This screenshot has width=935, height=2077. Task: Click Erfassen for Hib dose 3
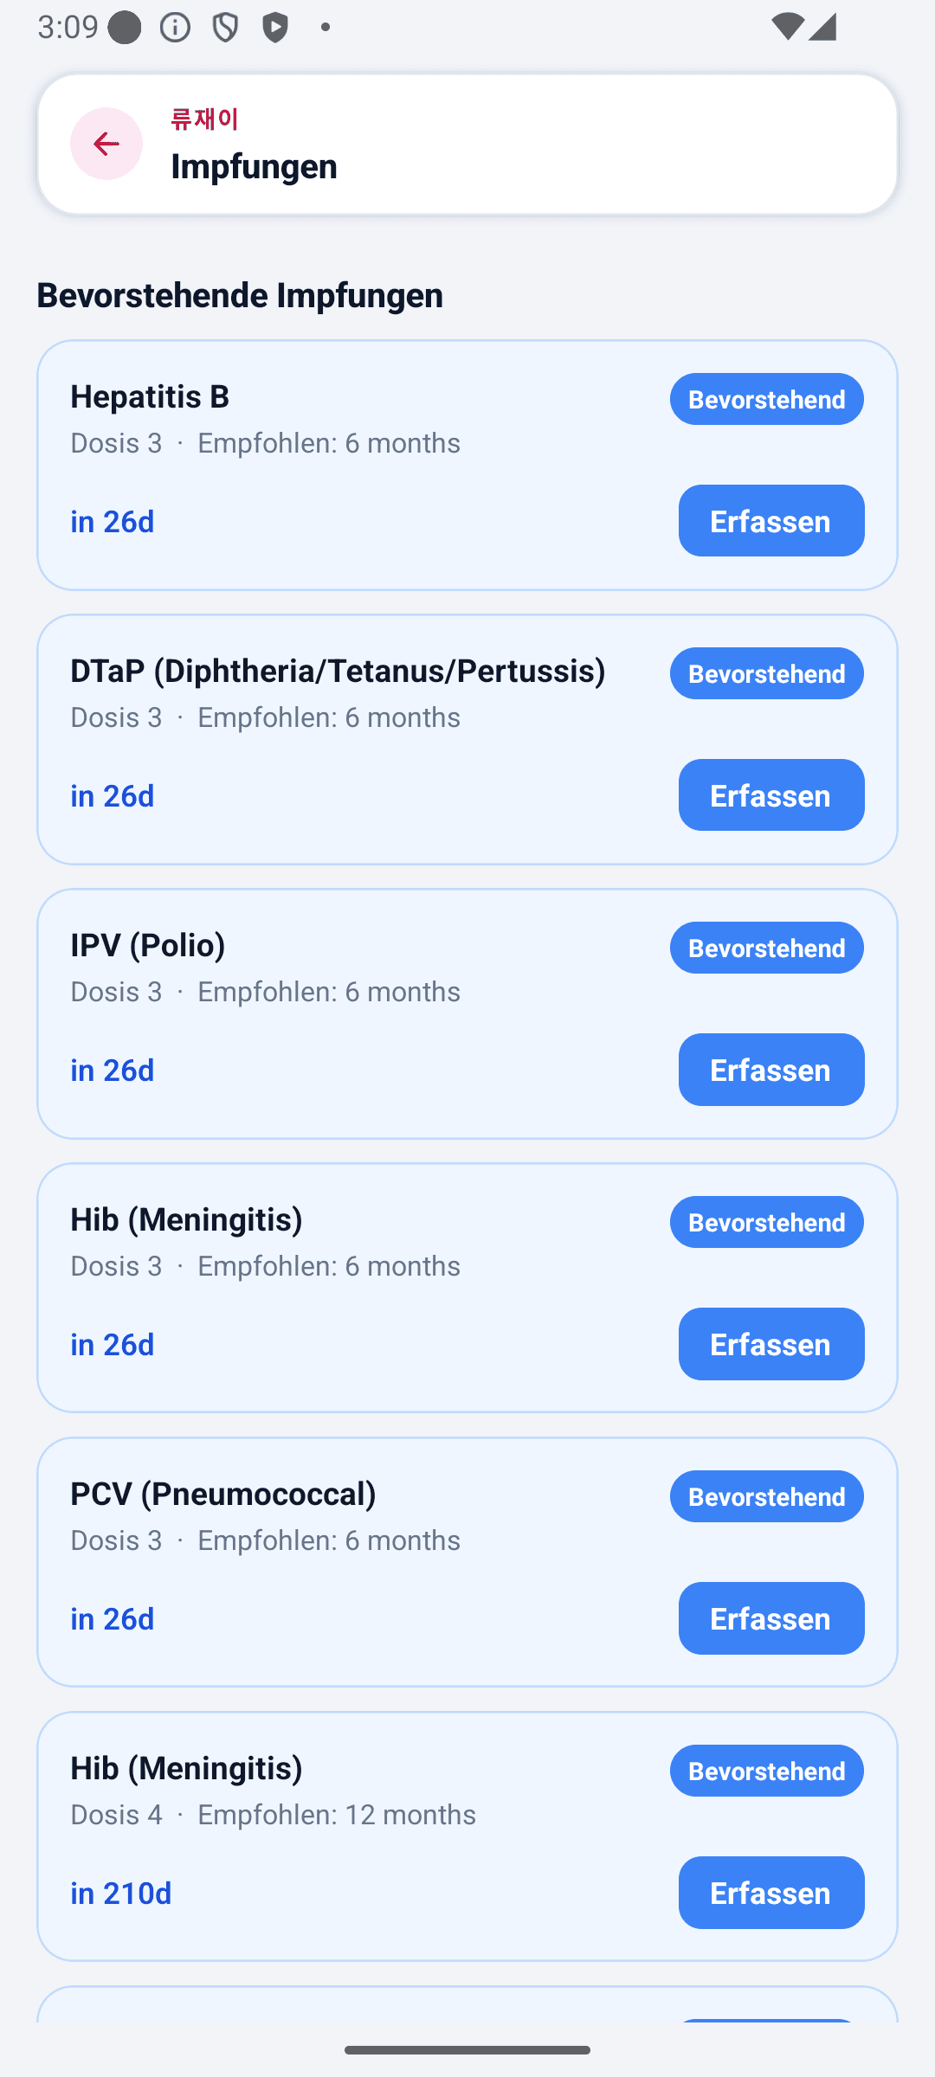[771, 1344]
